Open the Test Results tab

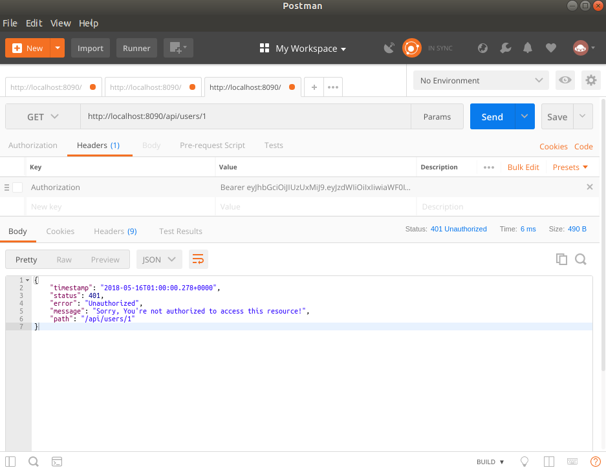point(180,231)
